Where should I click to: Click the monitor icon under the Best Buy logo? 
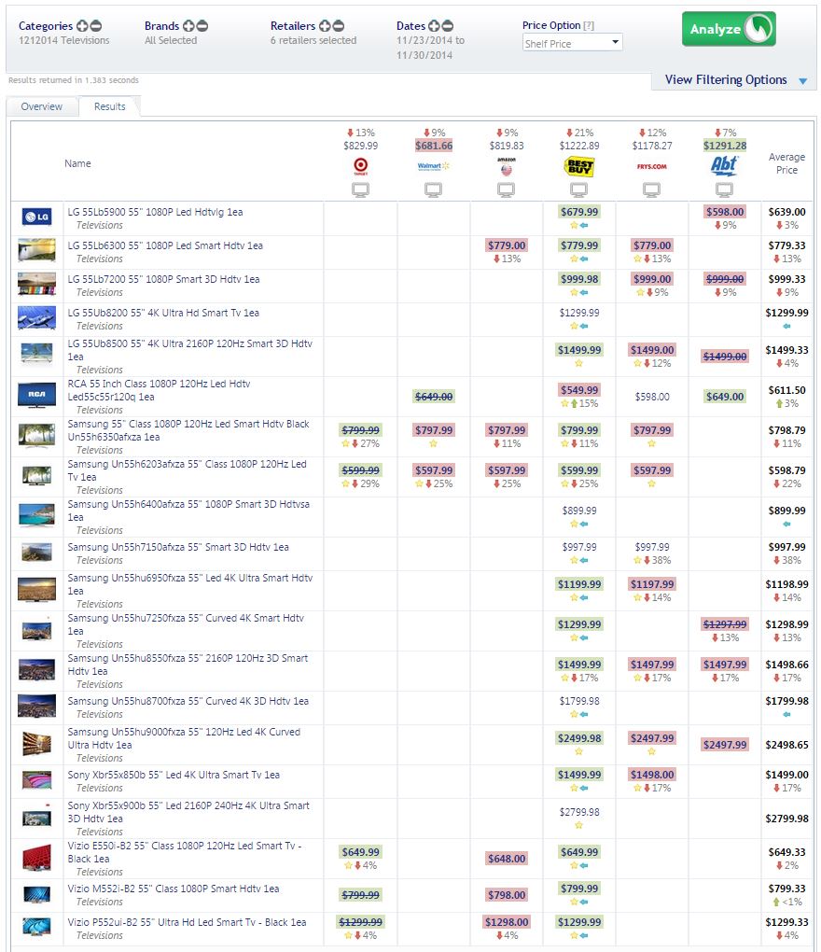pos(578,190)
